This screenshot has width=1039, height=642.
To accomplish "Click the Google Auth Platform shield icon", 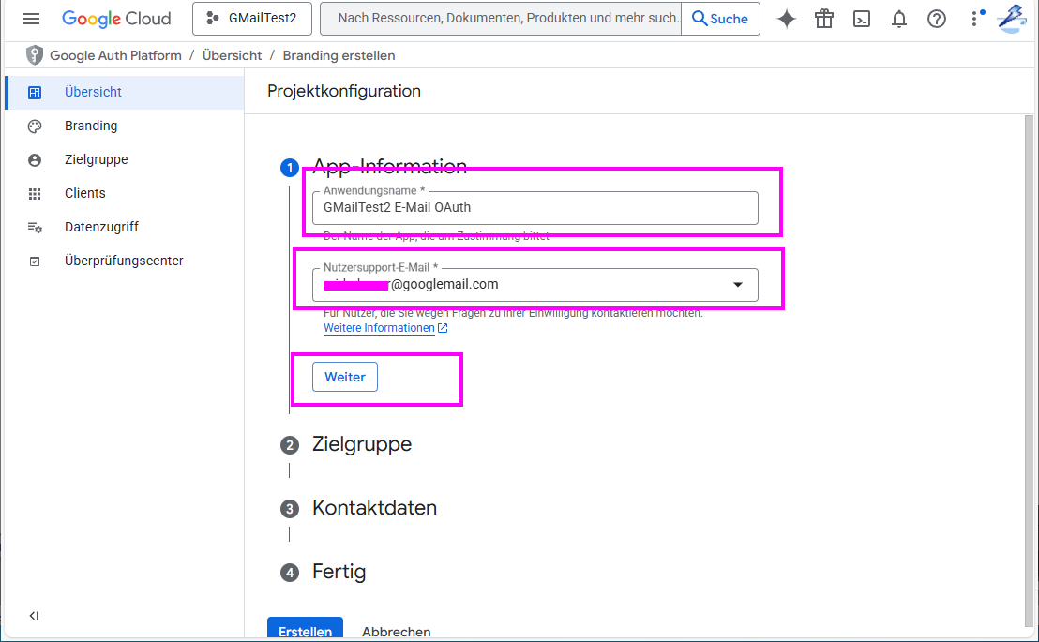I will pos(35,55).
